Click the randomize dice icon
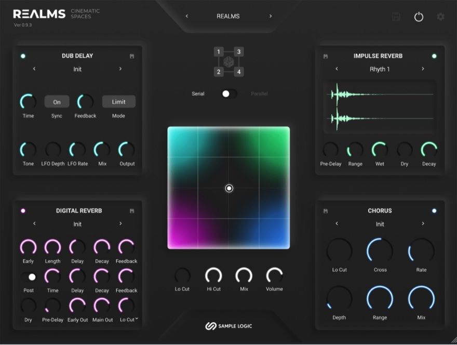This screenshot has width=457, height=345. click(228, 62)
